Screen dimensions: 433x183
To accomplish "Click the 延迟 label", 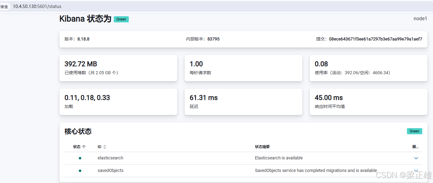I will click(x=194, y=107).
